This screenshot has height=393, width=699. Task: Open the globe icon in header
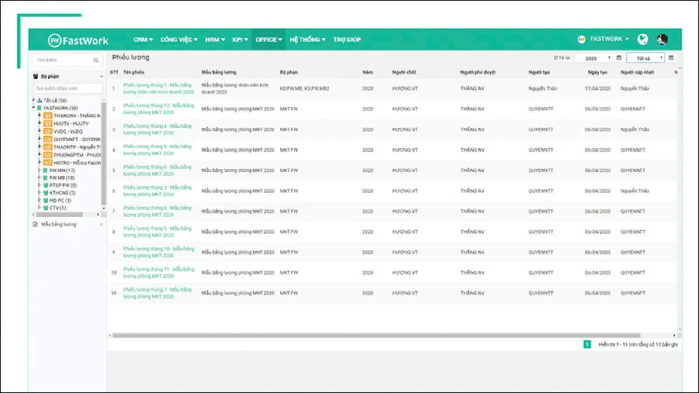coord(643,39)
